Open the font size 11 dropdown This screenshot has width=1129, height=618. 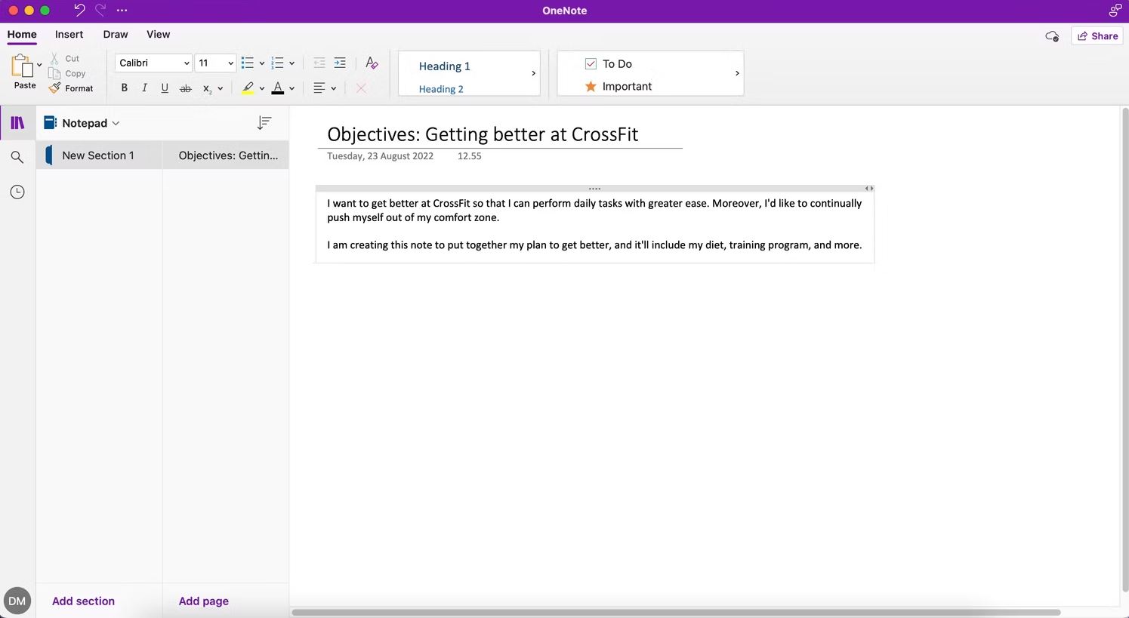click(x=215, y=63)
